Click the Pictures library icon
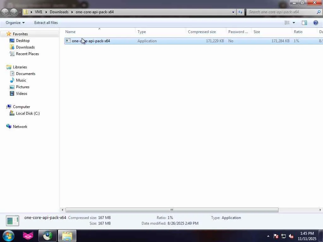323x242 pixels. tap(12, 87)
